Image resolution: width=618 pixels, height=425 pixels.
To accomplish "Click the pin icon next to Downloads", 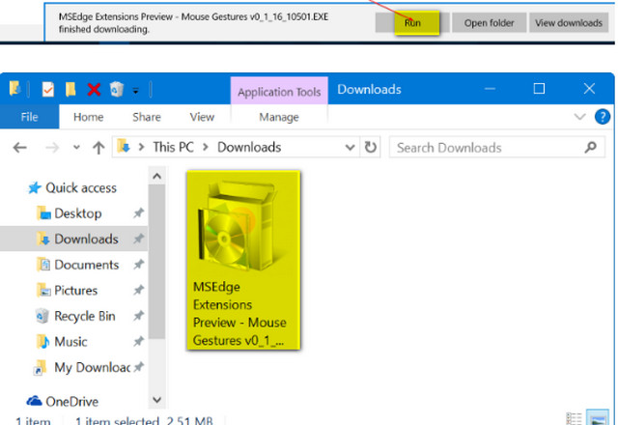I will pos(138,239).
